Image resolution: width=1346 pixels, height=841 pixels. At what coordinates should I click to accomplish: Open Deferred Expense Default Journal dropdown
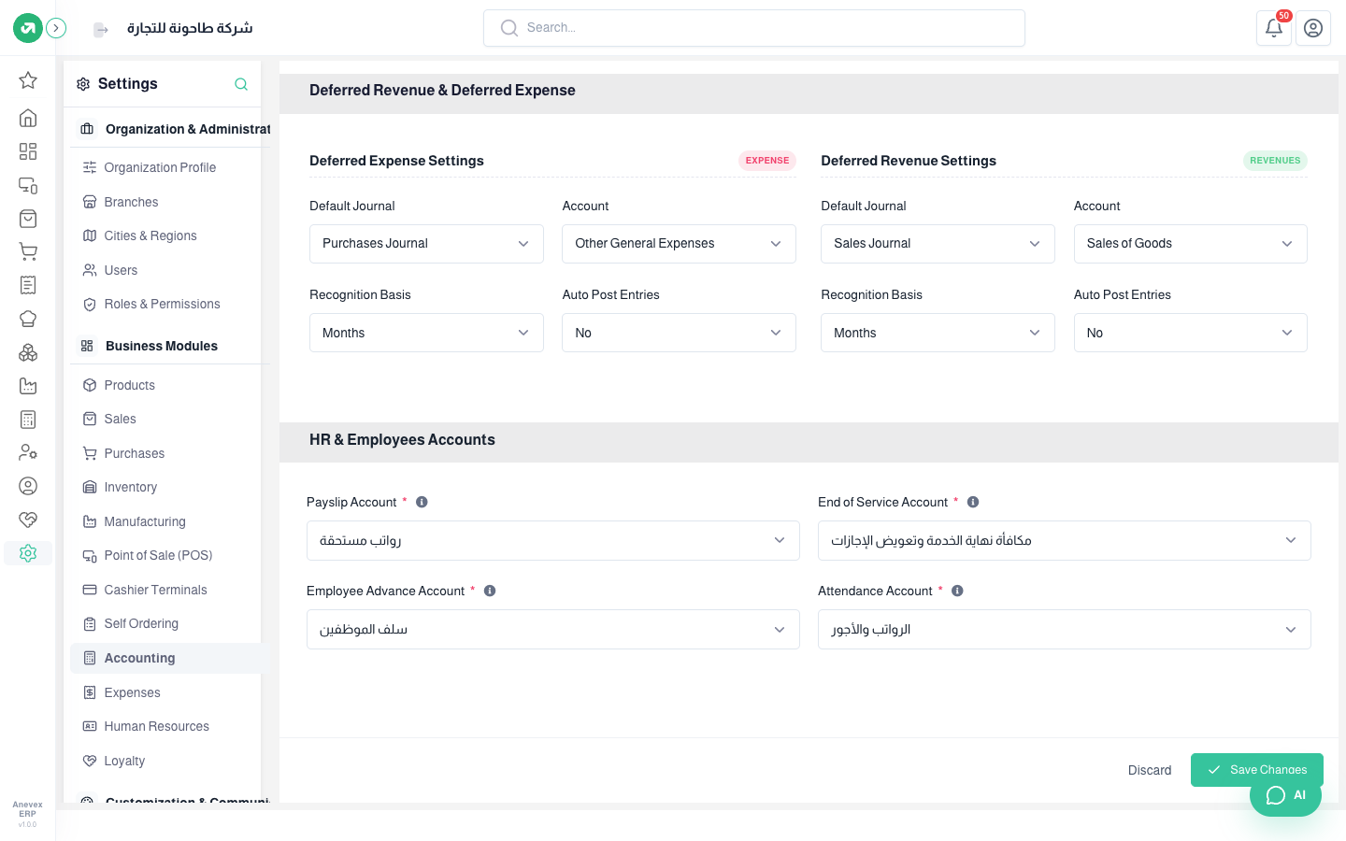(426, 244)
